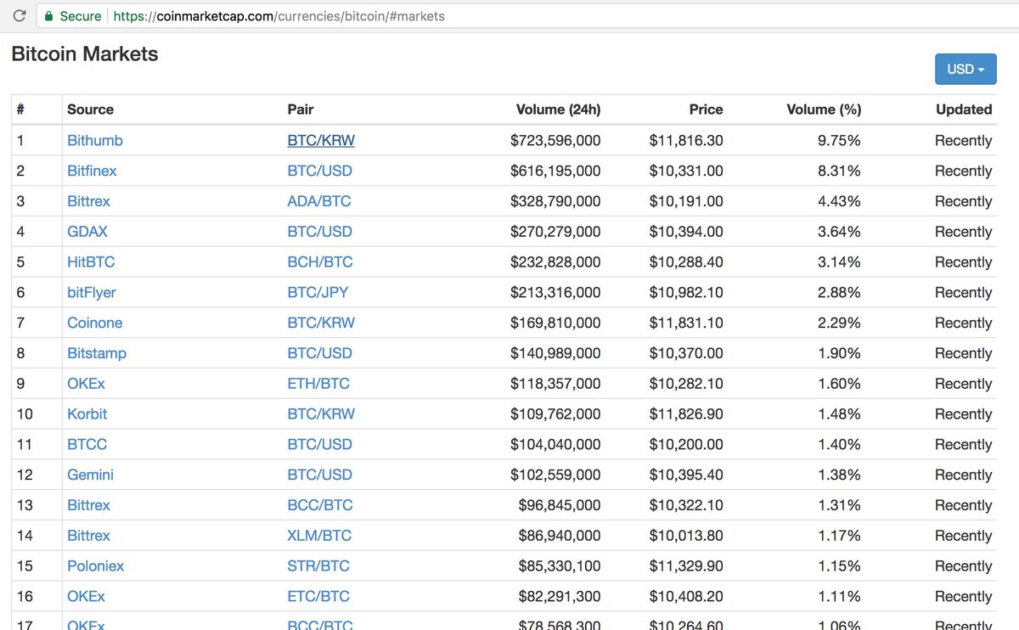The height and width of the screenshot is (630, 1019).
Task: Open the bitFlyer exchange link
Action: pyautogui.click(x=92, y=293)
